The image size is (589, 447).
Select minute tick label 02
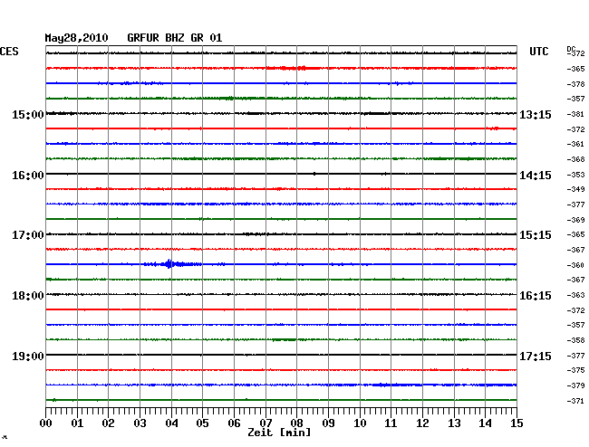(108, 423)
